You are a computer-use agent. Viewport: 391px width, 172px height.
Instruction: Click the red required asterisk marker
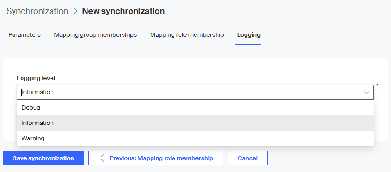coord(377,85)
